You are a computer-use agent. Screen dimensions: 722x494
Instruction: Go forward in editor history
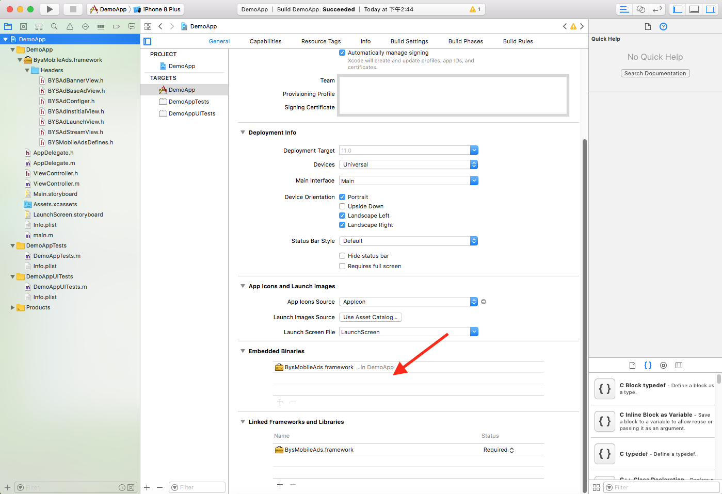point(172,26)
